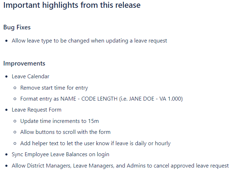Select the Bug Fixes heading
235x170 pixels.
[x=17, y=27]
